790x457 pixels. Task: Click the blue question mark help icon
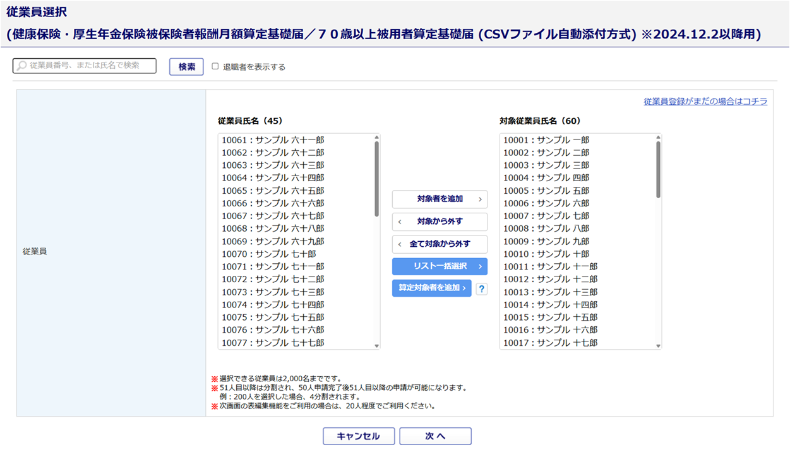point(481,288)
